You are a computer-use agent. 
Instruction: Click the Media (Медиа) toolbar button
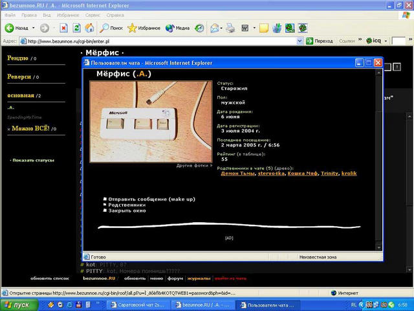tap(177, 28)
